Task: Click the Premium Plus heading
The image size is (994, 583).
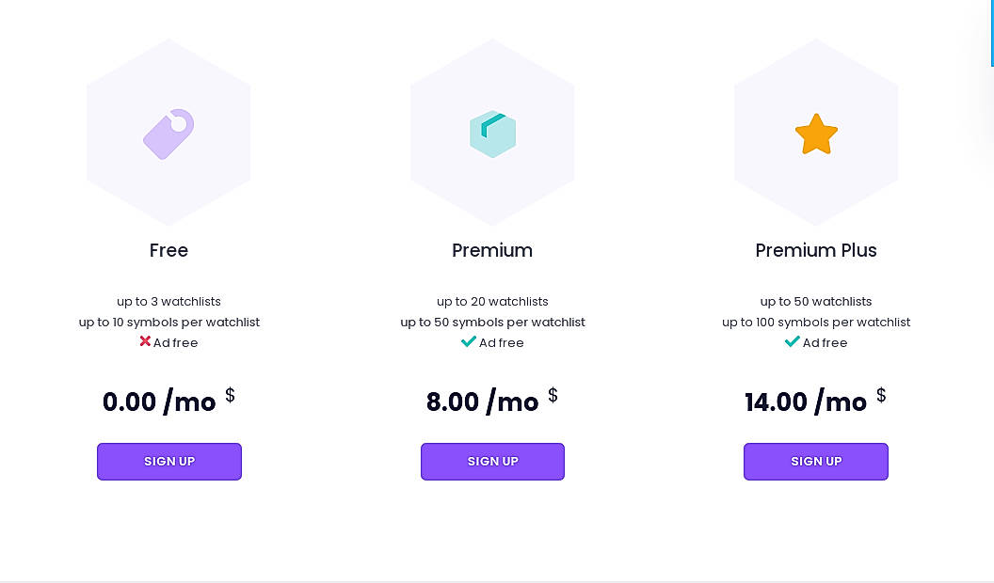Action: point(816,250)
